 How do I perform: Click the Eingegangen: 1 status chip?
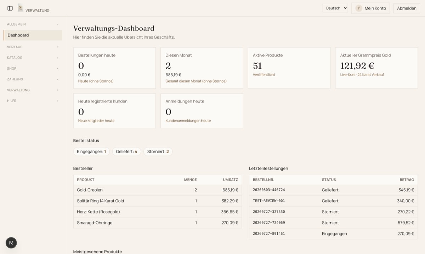click(x=91, y=151)
